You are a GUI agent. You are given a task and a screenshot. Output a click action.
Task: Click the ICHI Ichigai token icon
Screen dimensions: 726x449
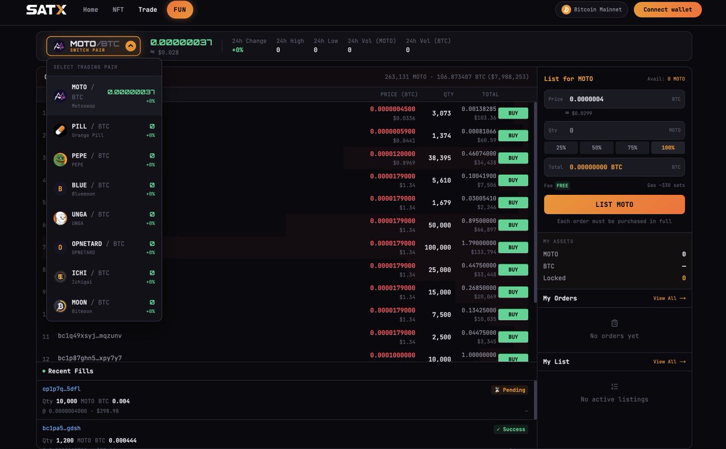[x=60, y=277]
